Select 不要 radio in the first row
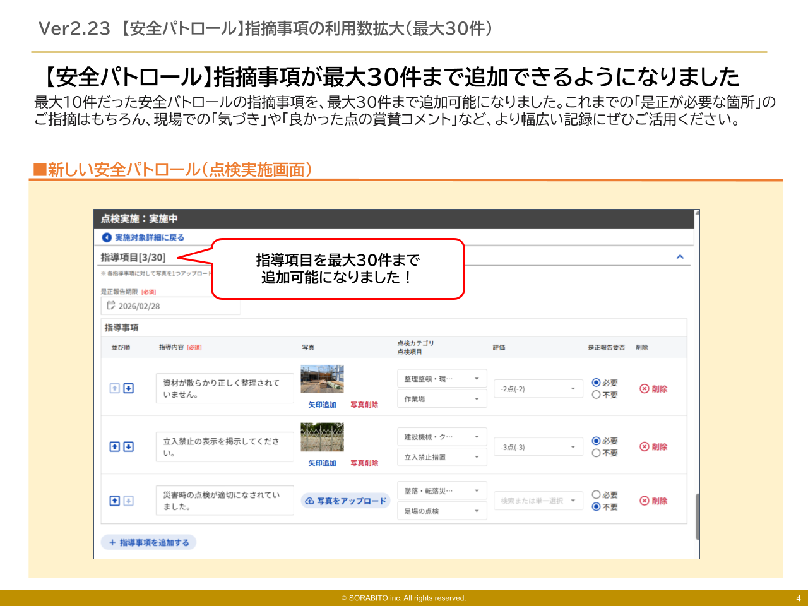 coord(596,395)
